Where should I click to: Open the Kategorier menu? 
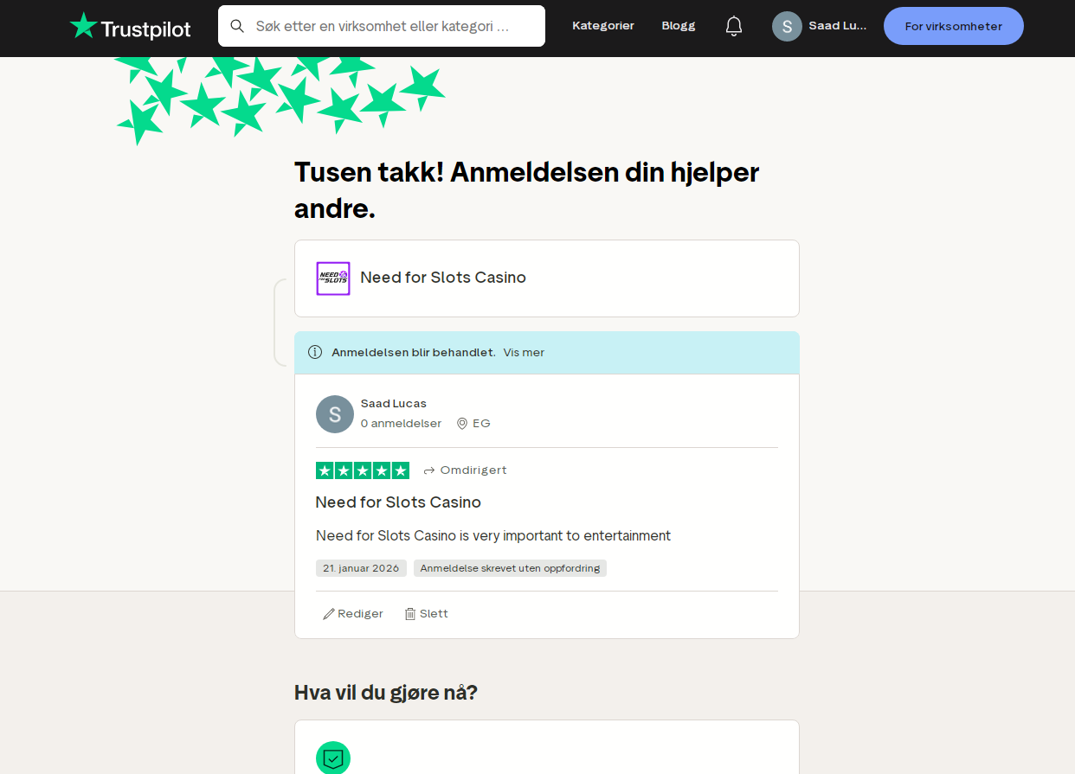click(603, 26)
